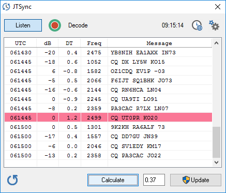Select the row CQ DX LY5W KO15
Screen dimensions: 226x193
point(108,62)
